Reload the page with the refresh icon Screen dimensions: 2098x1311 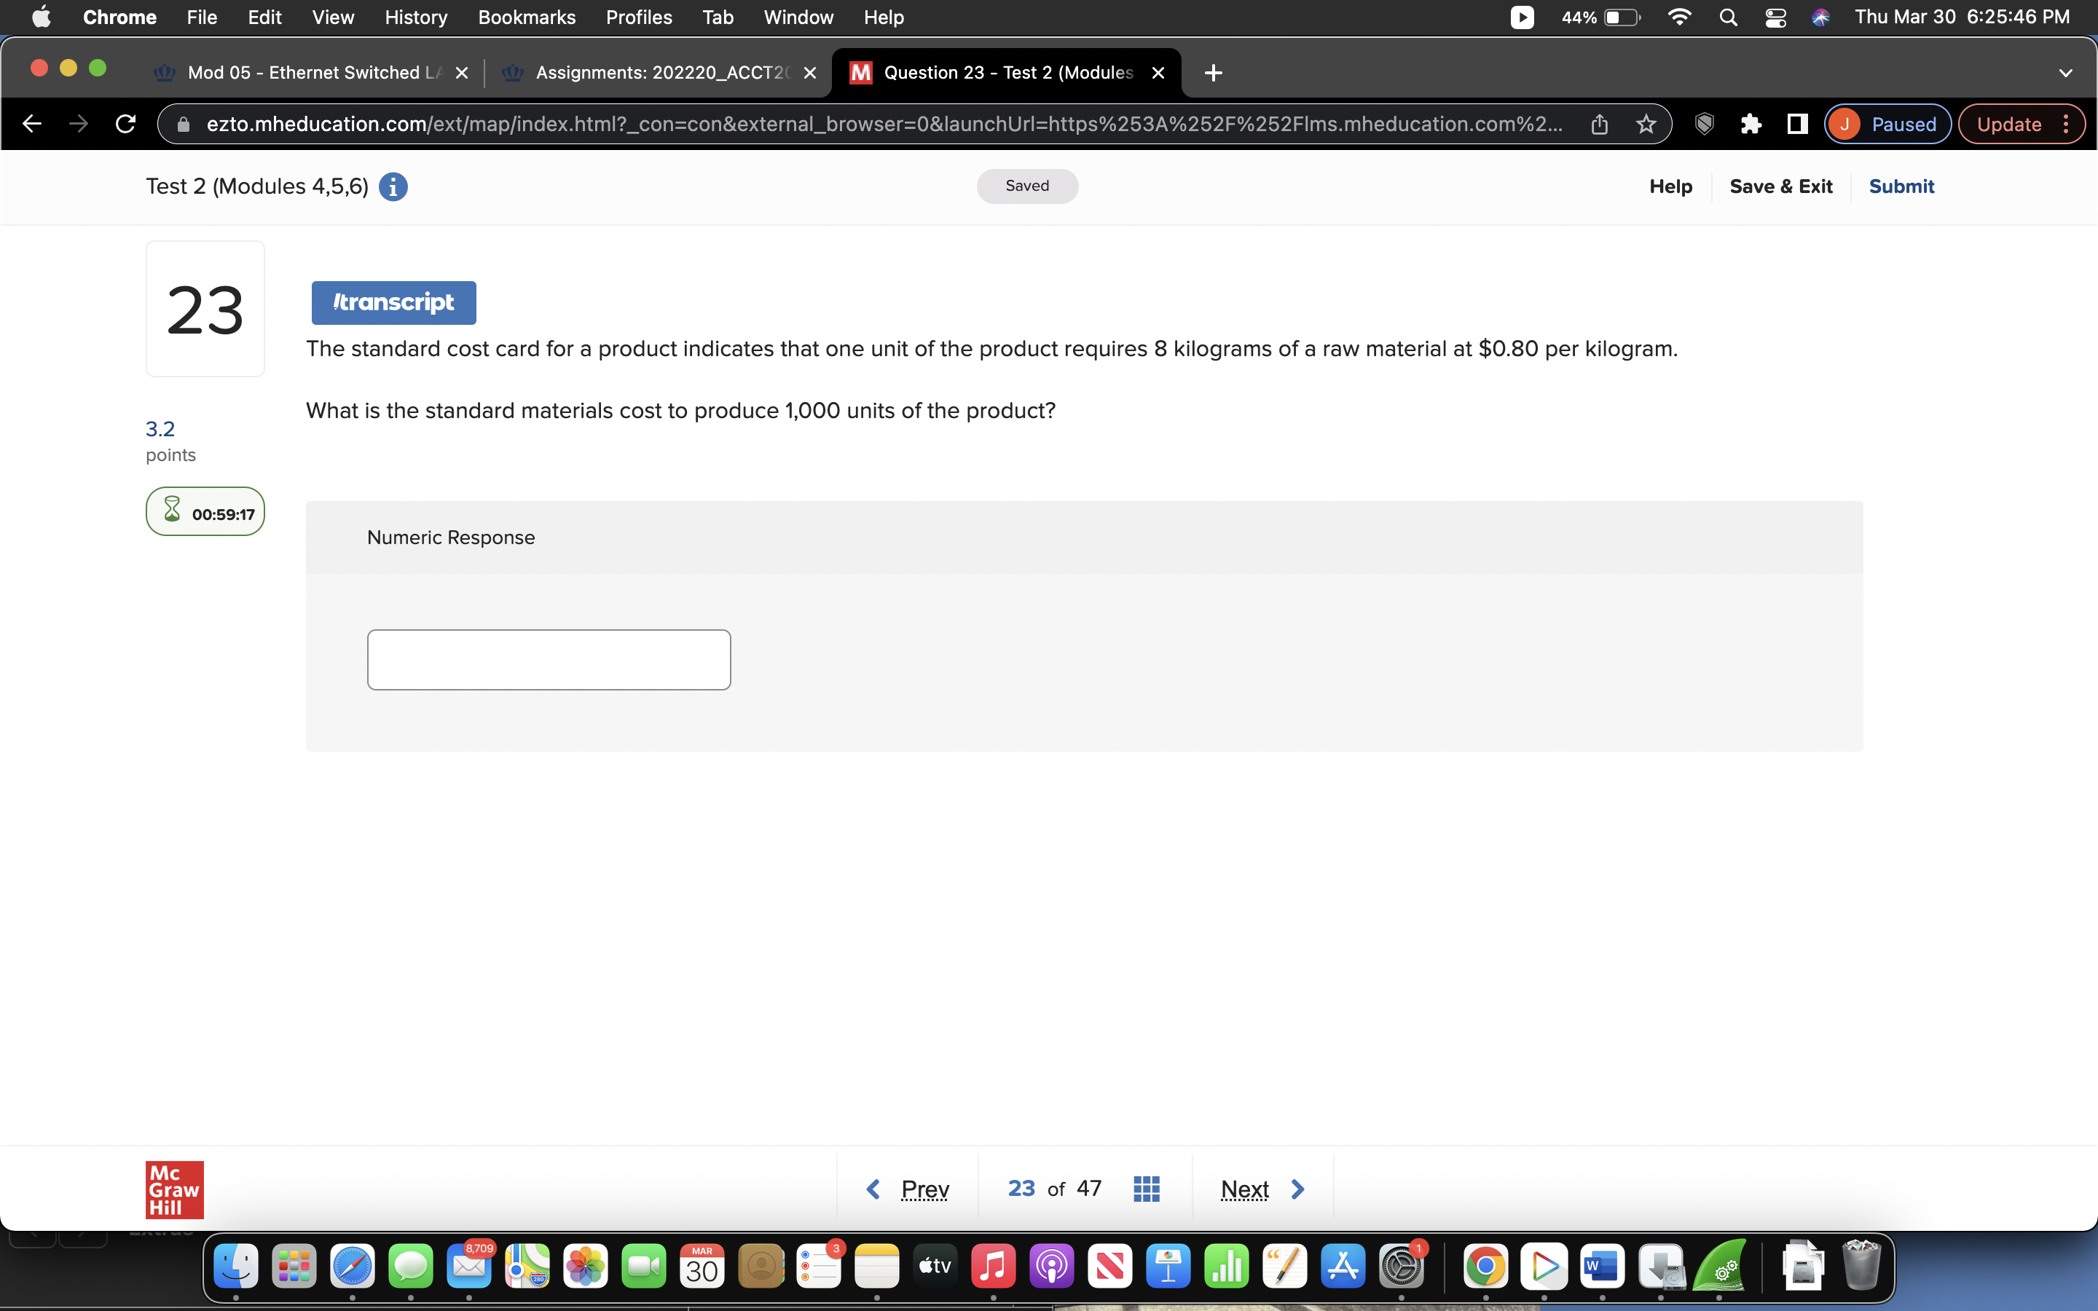pyautogui.click(x=124, y=124)
